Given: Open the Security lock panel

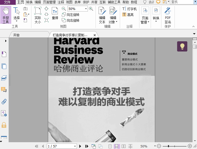Looking at the screenshot, I should [x=4, y=125].
